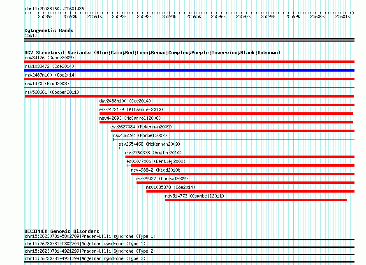
Task: Click the chr15:25588160..25601436 range label
Action: click(54, 9)
